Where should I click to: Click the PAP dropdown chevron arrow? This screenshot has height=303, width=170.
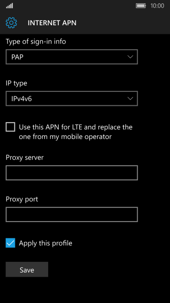pos(130,57)
